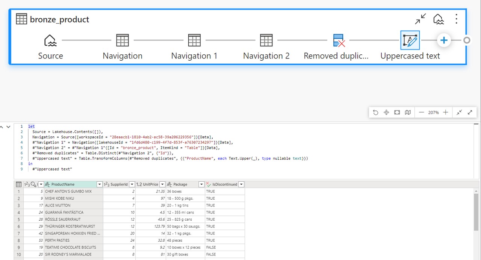Open Package column filter menu

201,184
